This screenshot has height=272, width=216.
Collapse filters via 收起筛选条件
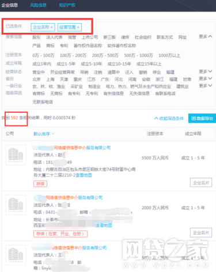169,118
